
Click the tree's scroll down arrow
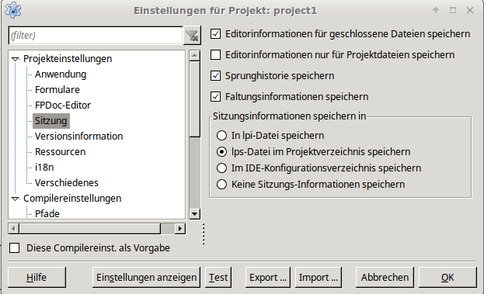coord(194,213)
